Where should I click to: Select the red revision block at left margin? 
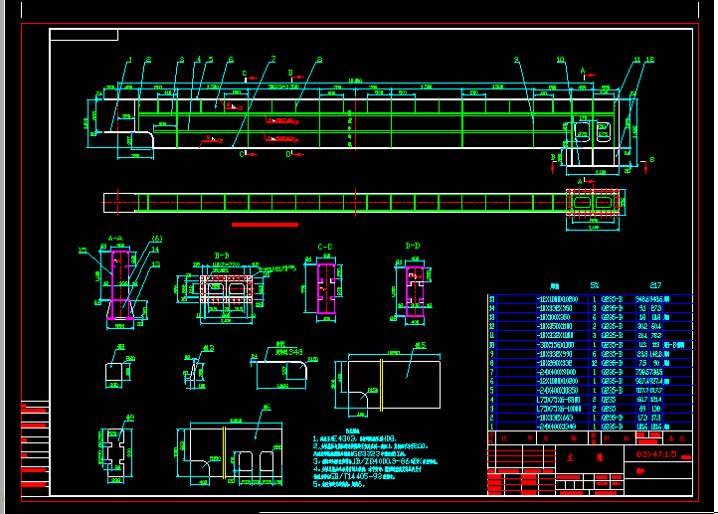coord(35,447)
